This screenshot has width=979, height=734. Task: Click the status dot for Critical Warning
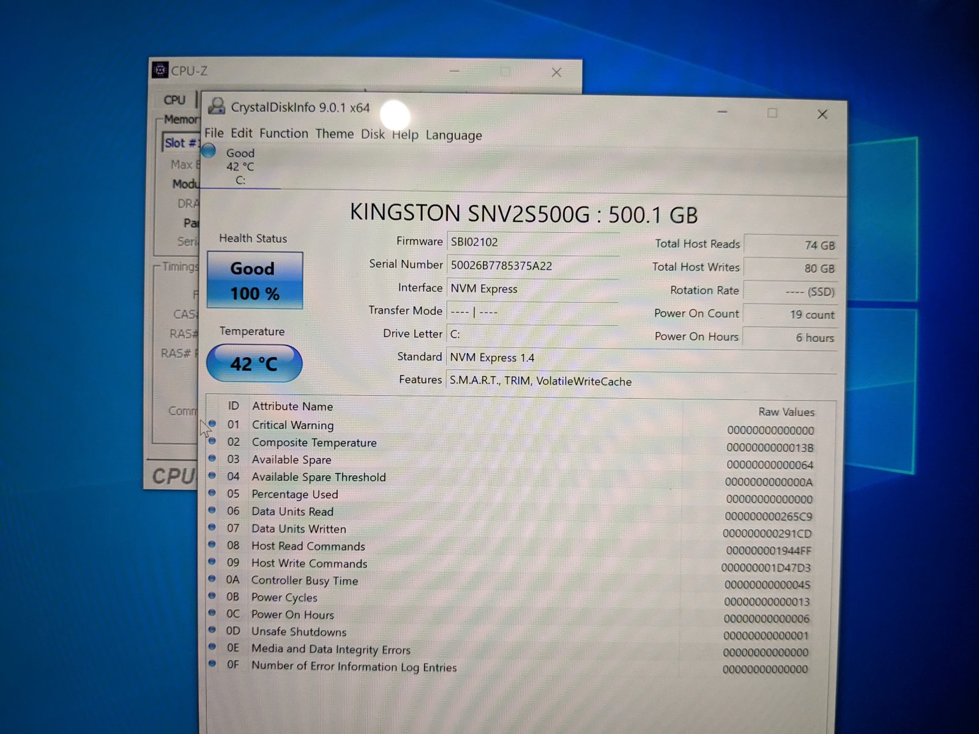coord(212,423)
